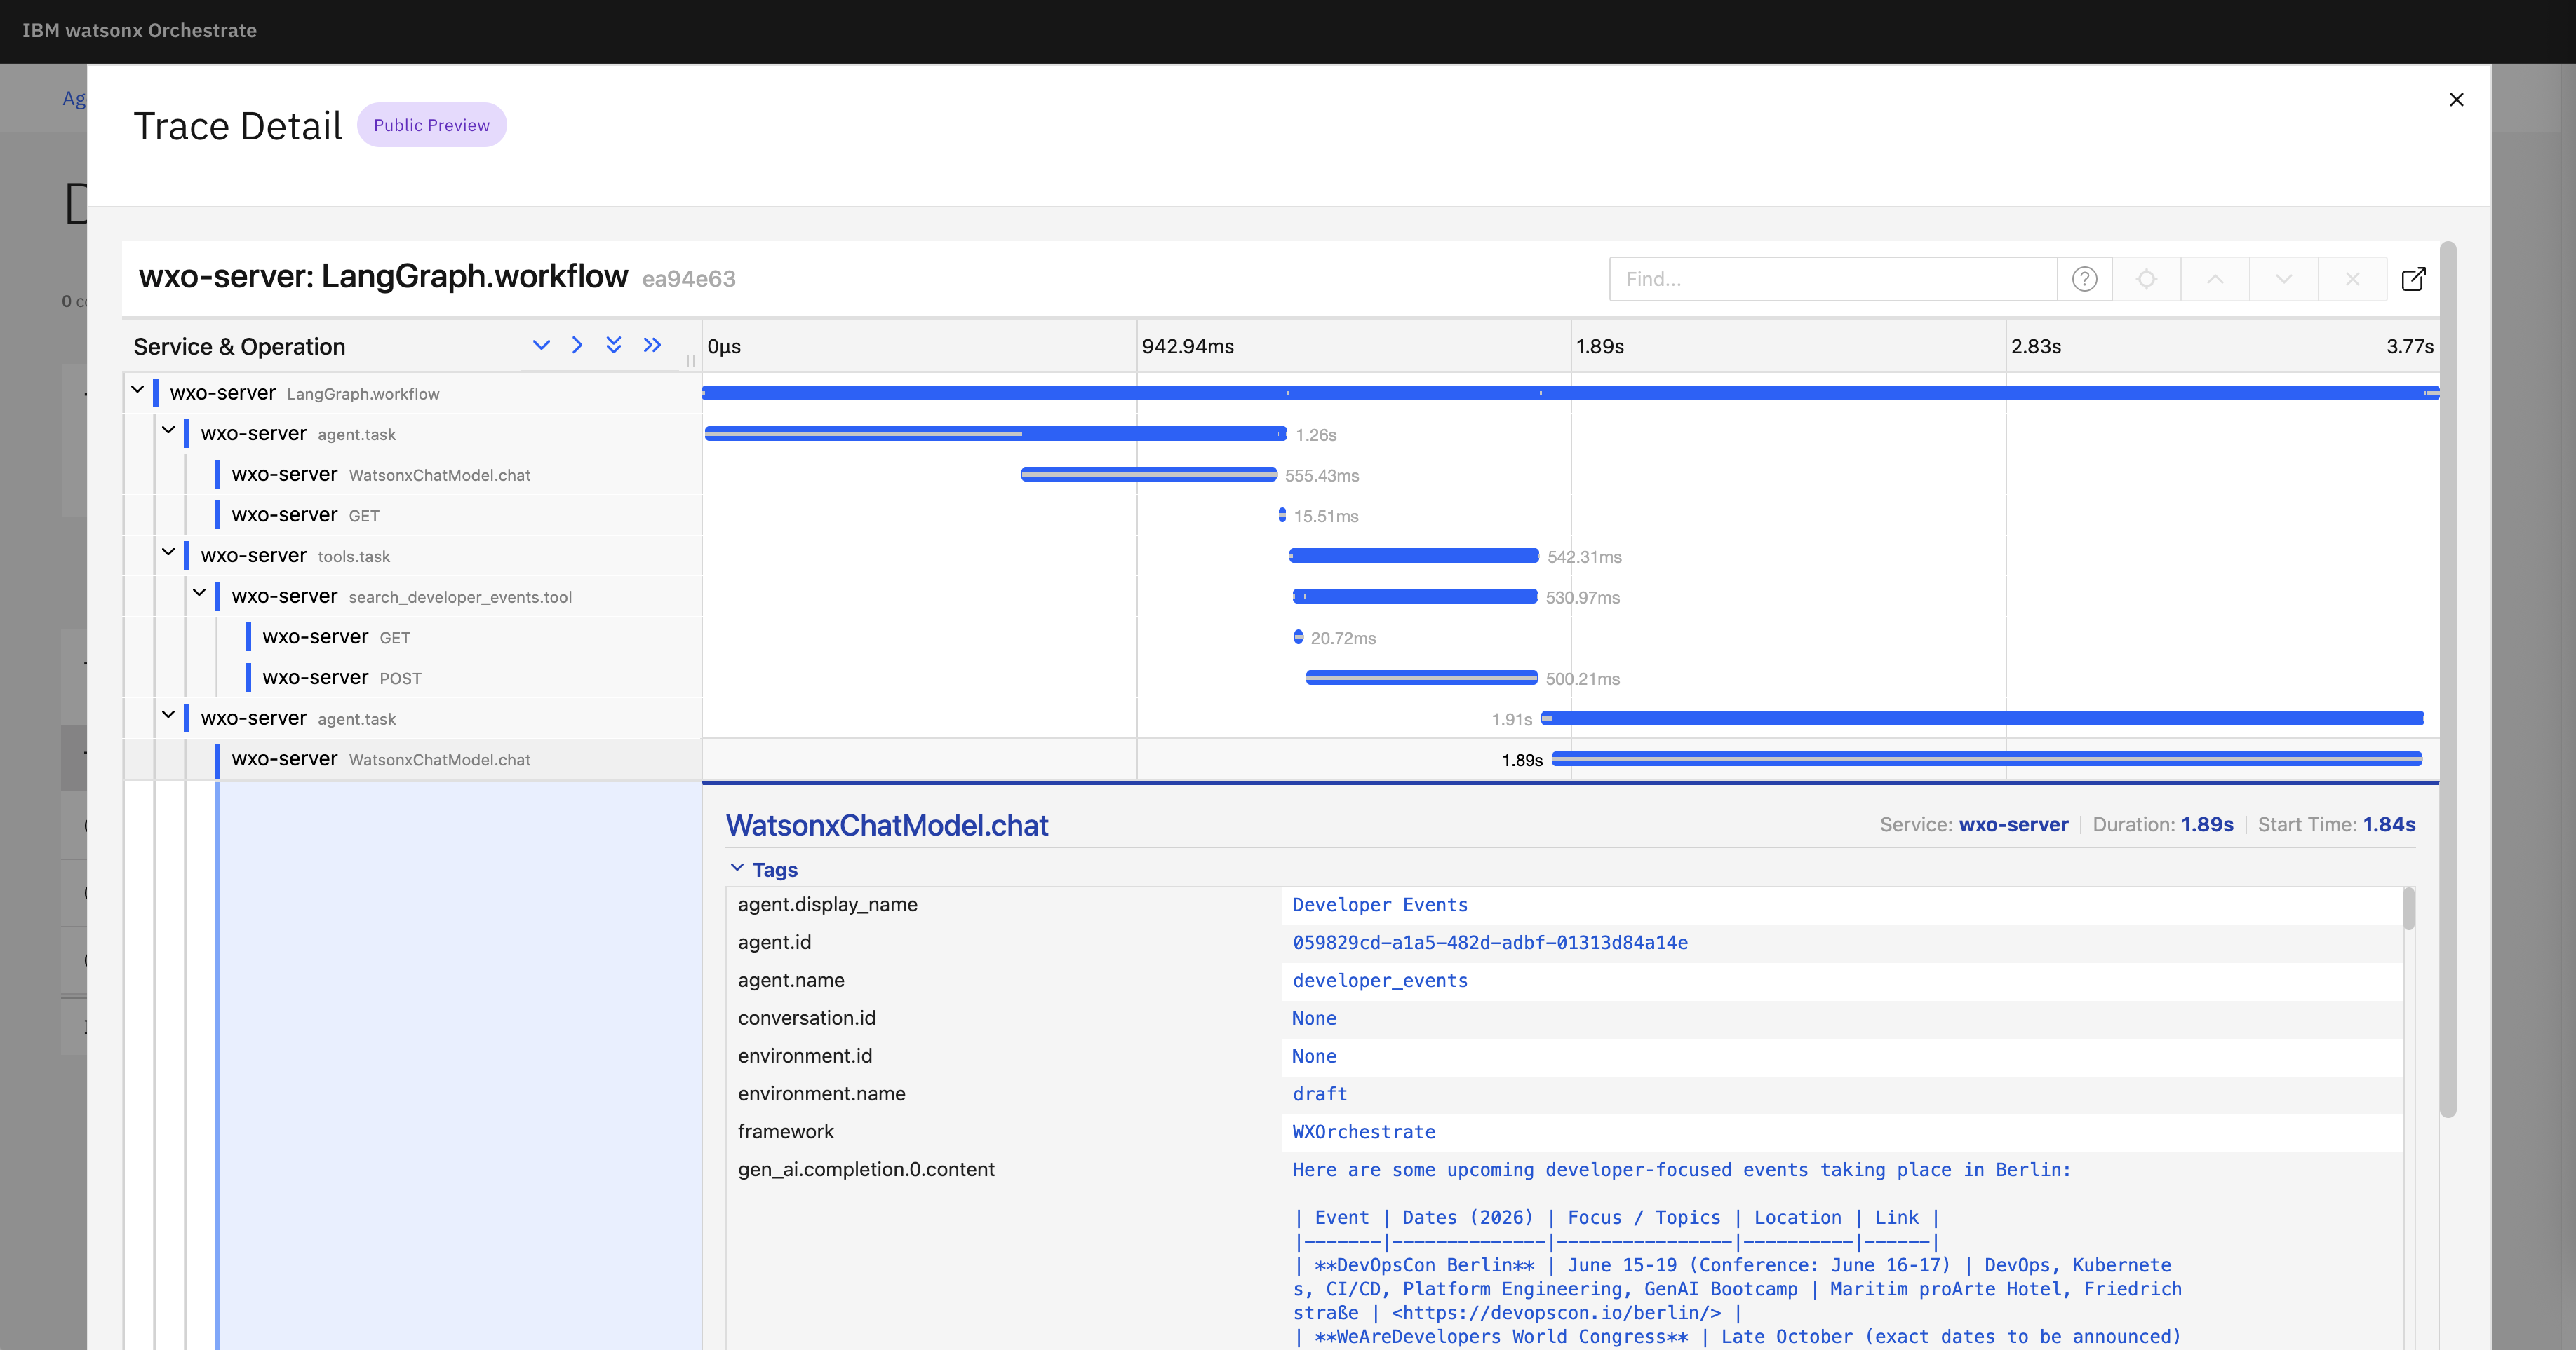This screenshot has height=1350, width=2576.
Task: Click the LangGraph.workflow timeline bar
Action: (1570, 393)
